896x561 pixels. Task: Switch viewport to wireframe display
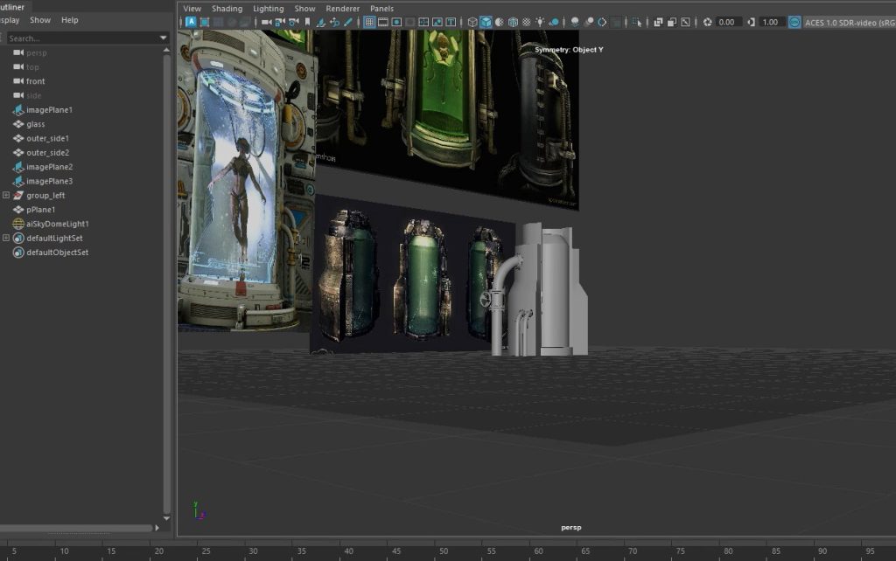coord(472,22)
